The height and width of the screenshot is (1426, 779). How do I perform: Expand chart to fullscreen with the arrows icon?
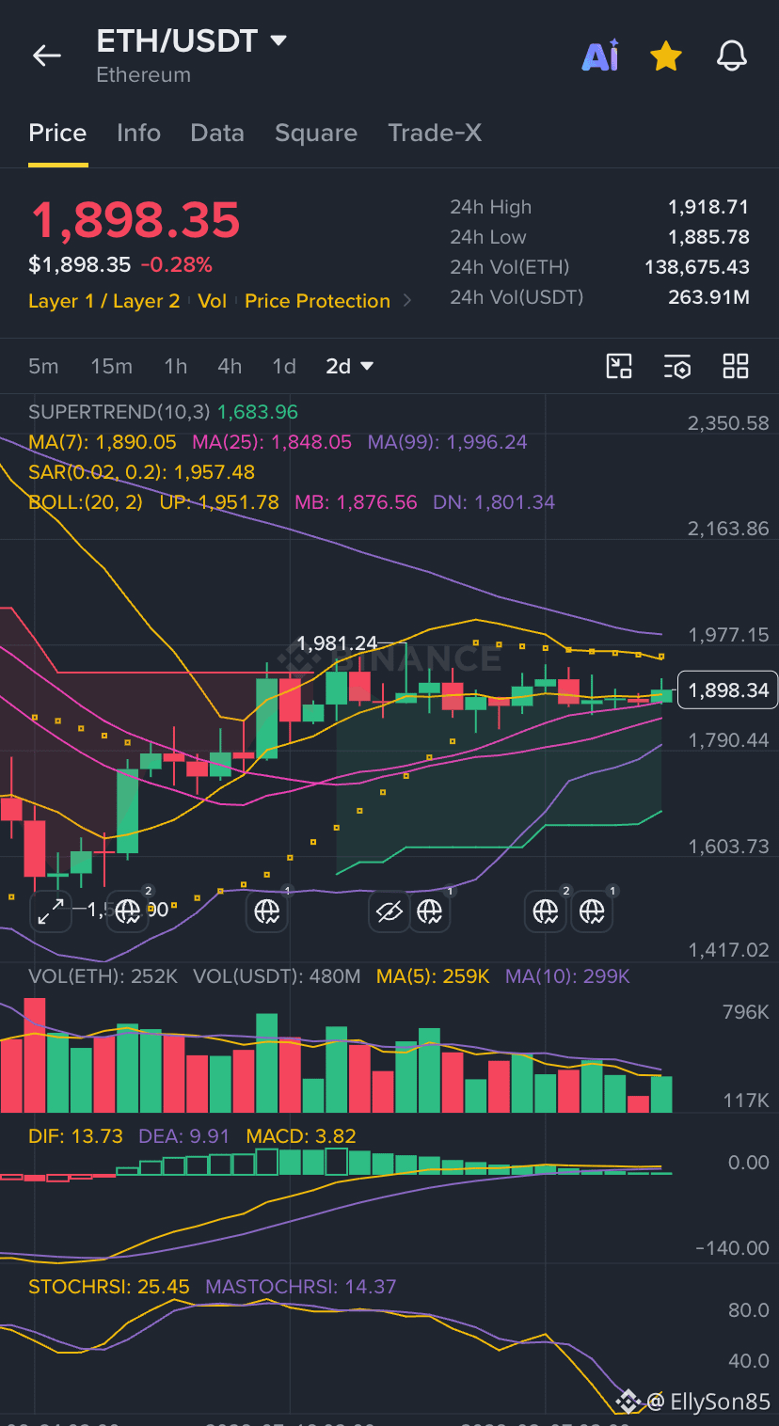coord(51,910)
